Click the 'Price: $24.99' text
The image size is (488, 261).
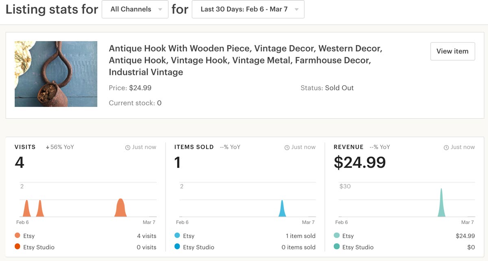coord(130,88)
